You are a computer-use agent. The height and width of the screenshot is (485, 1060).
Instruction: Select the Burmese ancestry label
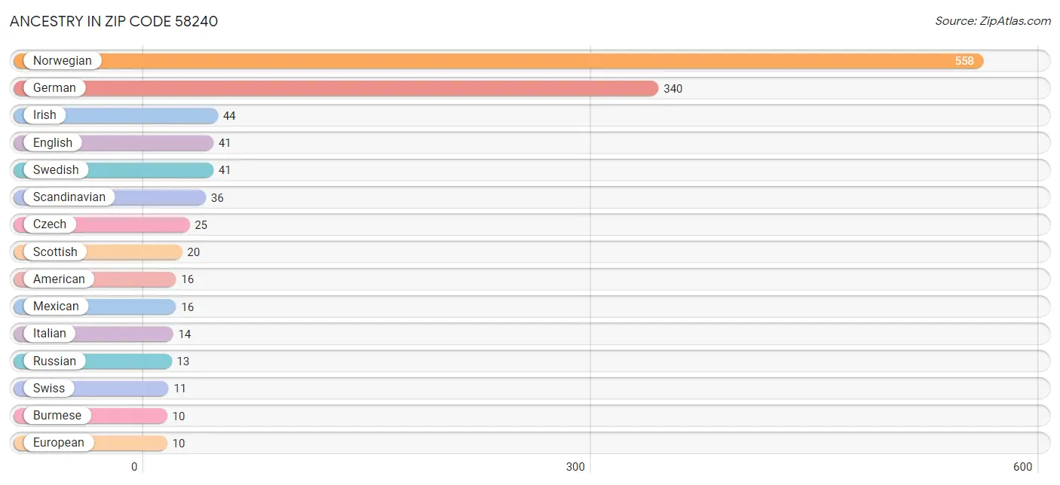click(57, 416)
